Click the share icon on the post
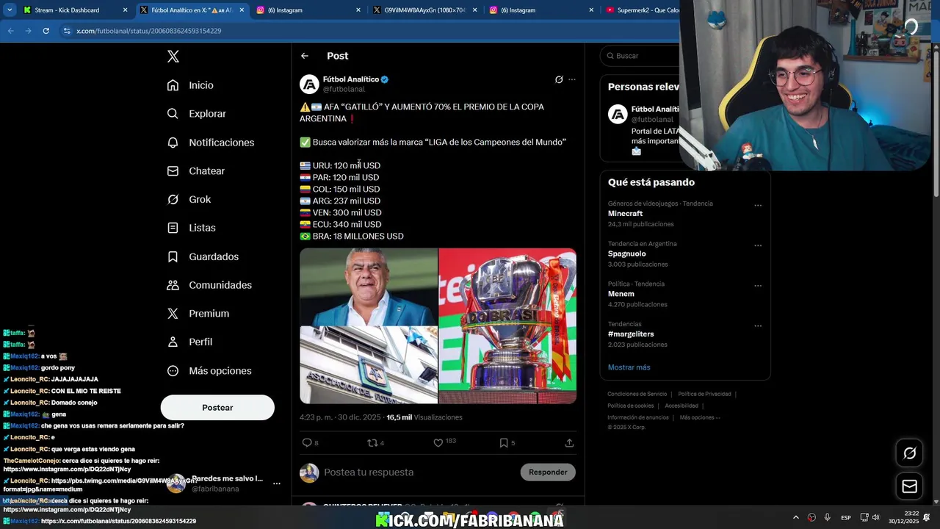940x529 pixels. (569, 443)
